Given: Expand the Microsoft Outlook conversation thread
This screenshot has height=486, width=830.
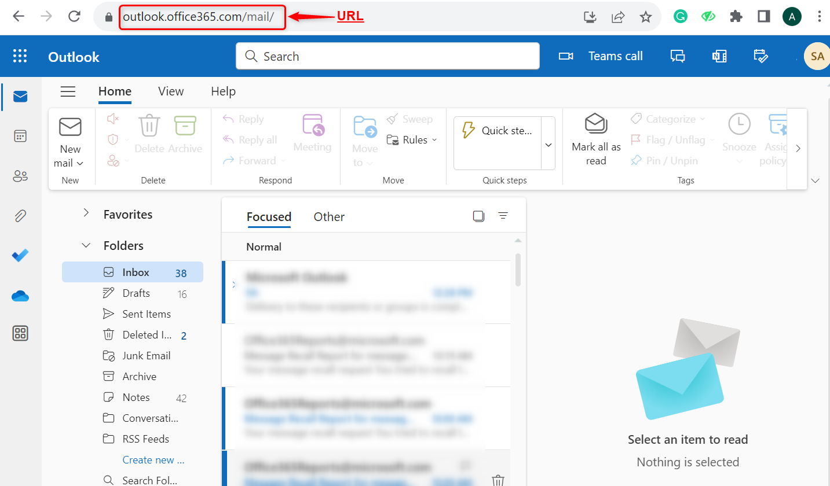Looking at the screenshot, I should [x=234, y=285].
